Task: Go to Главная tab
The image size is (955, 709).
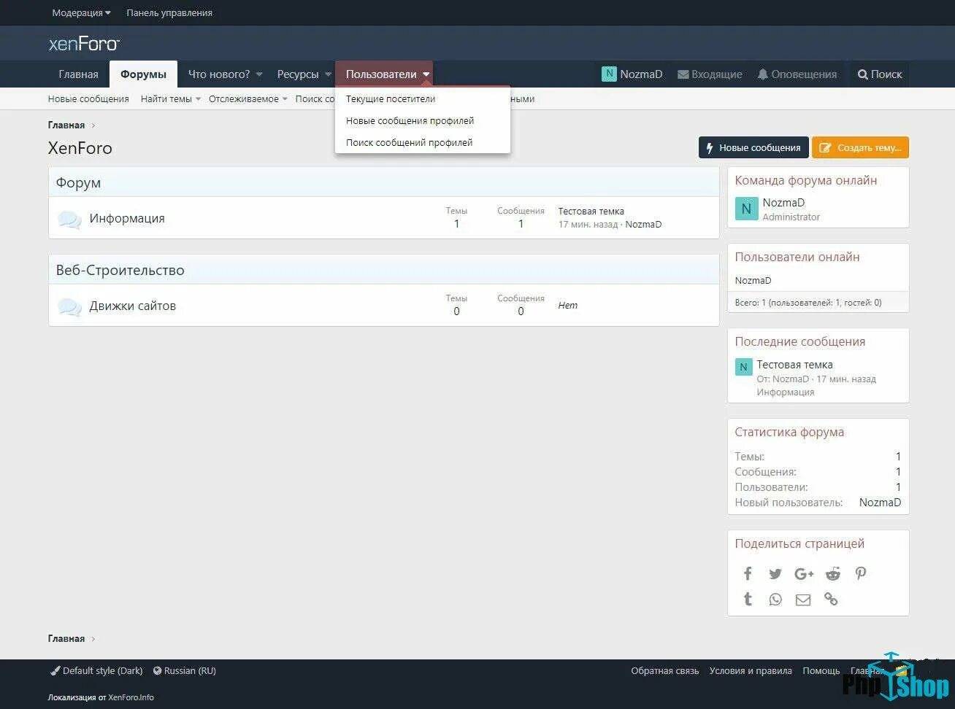Action: click(x=78, y=74)
